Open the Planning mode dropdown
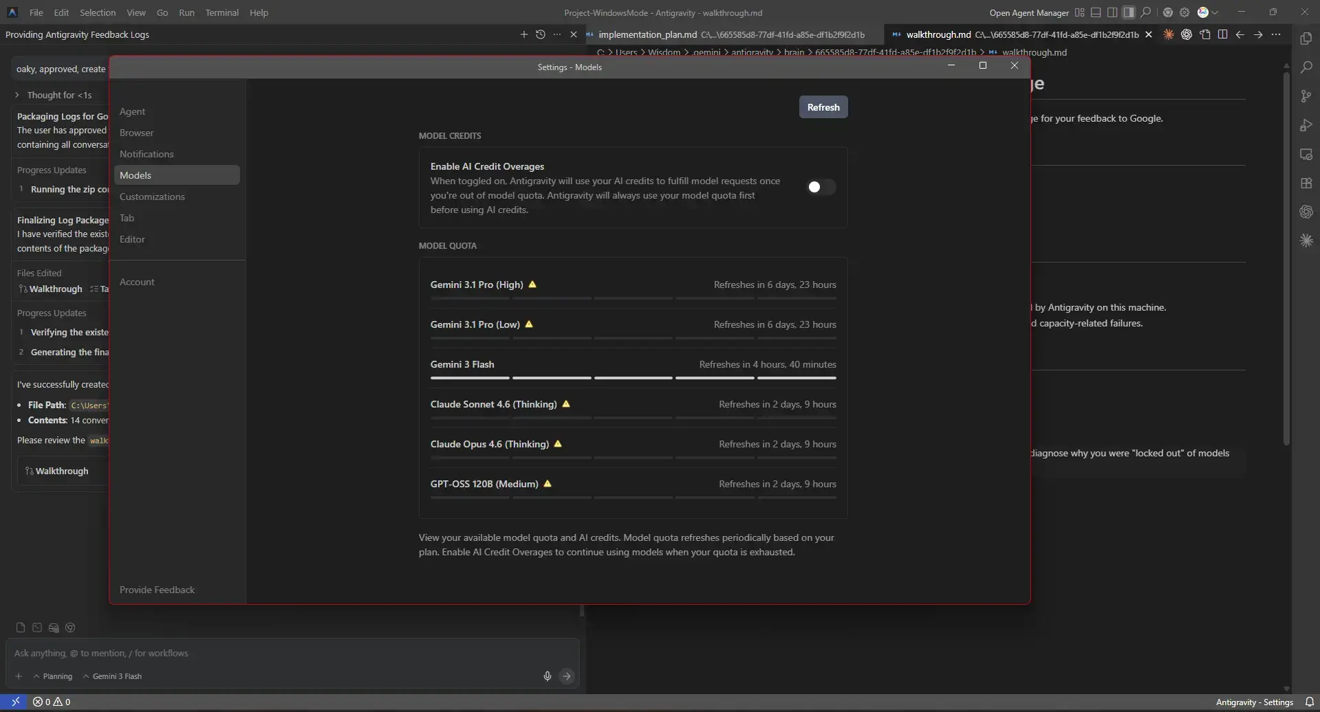Image resolution: width=1320 pixels, height=712 pixels. pyautogui.click(x=52, y=676)
